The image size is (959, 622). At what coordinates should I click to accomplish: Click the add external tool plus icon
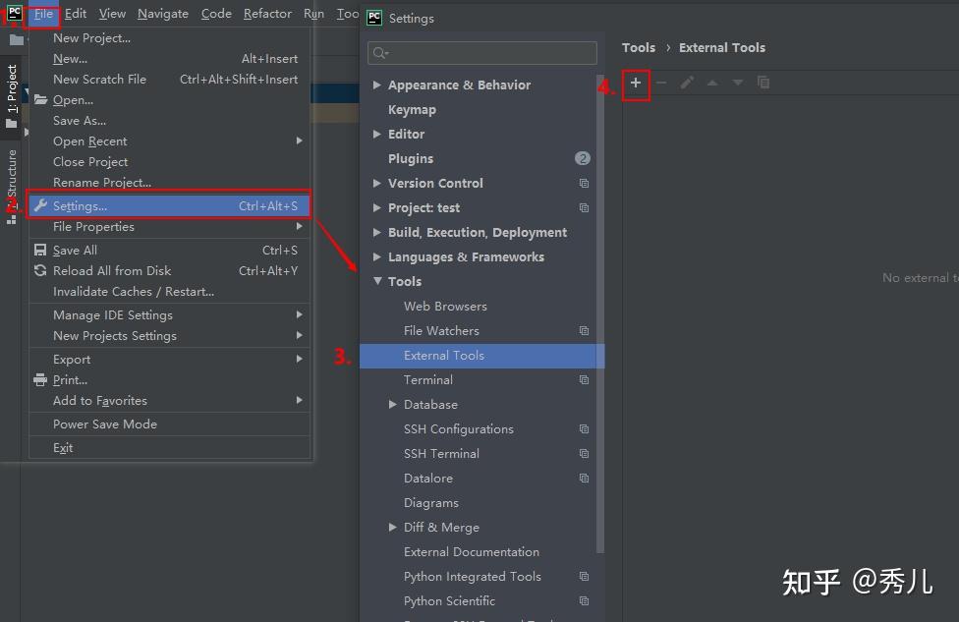(636, 84)
